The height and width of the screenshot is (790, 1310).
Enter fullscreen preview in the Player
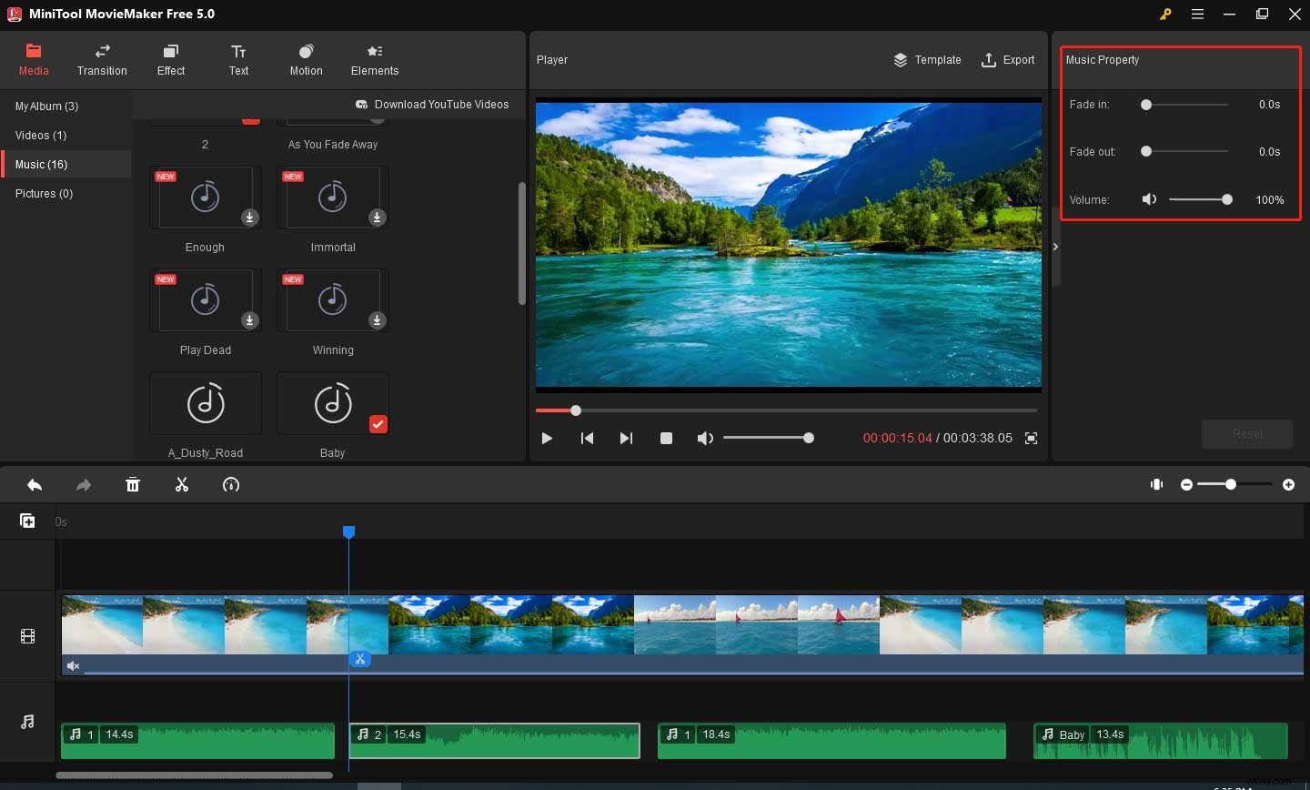pos(1032,438)
